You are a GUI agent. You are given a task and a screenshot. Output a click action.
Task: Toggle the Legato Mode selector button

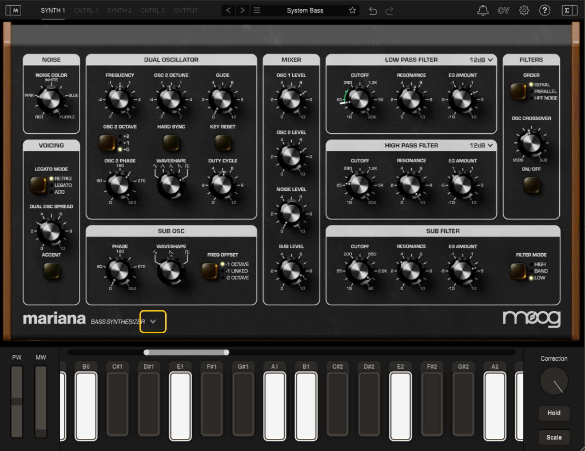[x=38, y=185]
